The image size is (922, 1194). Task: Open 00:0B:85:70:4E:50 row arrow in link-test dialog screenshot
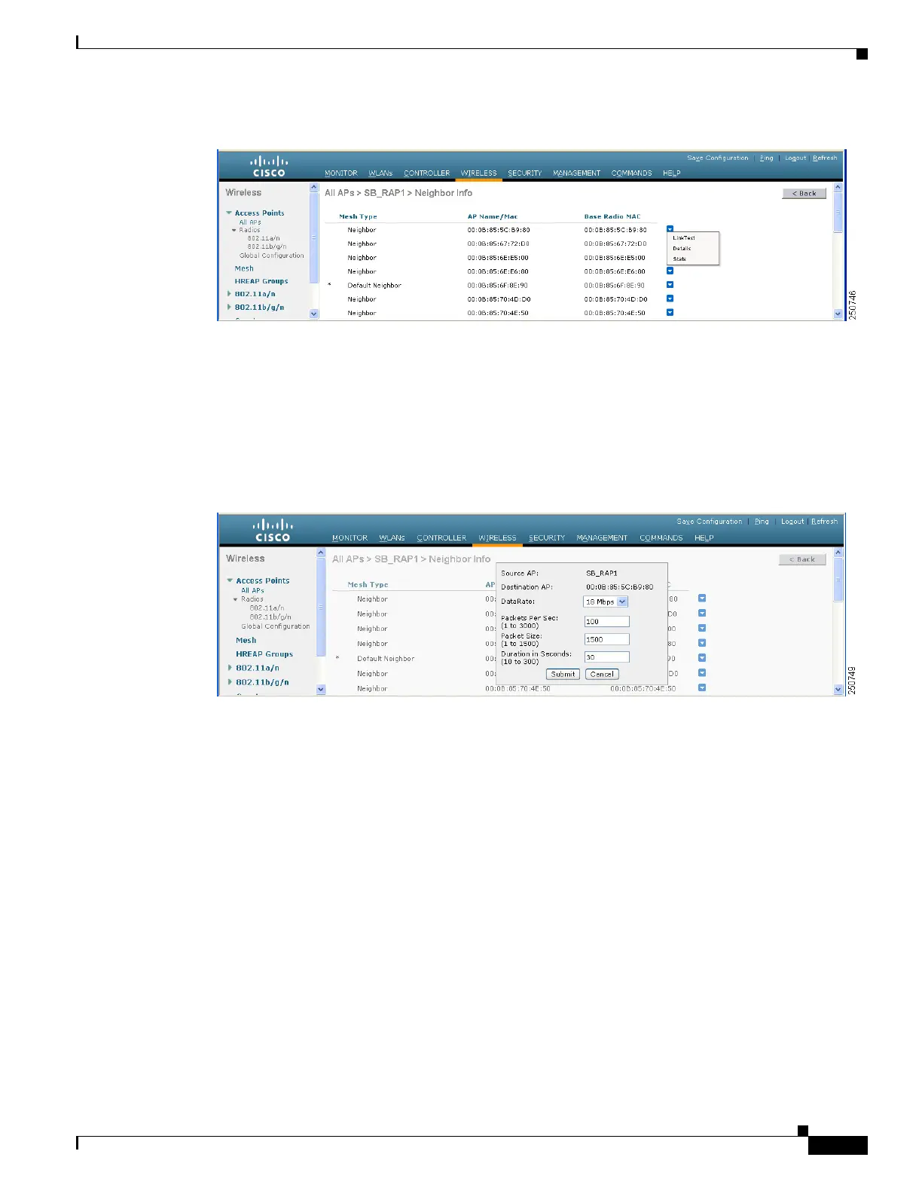[702, 687]
